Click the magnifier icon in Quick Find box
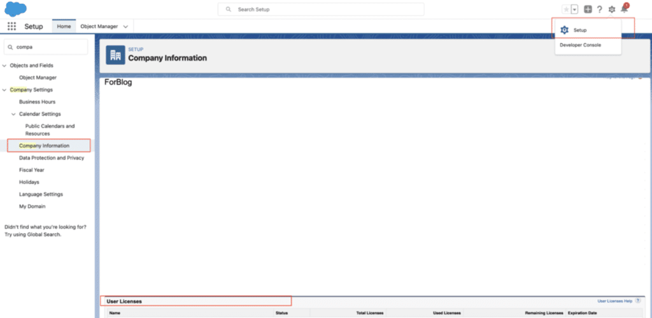Image resolution: width=652 pixels, height=318 pixels. (10, 47)
